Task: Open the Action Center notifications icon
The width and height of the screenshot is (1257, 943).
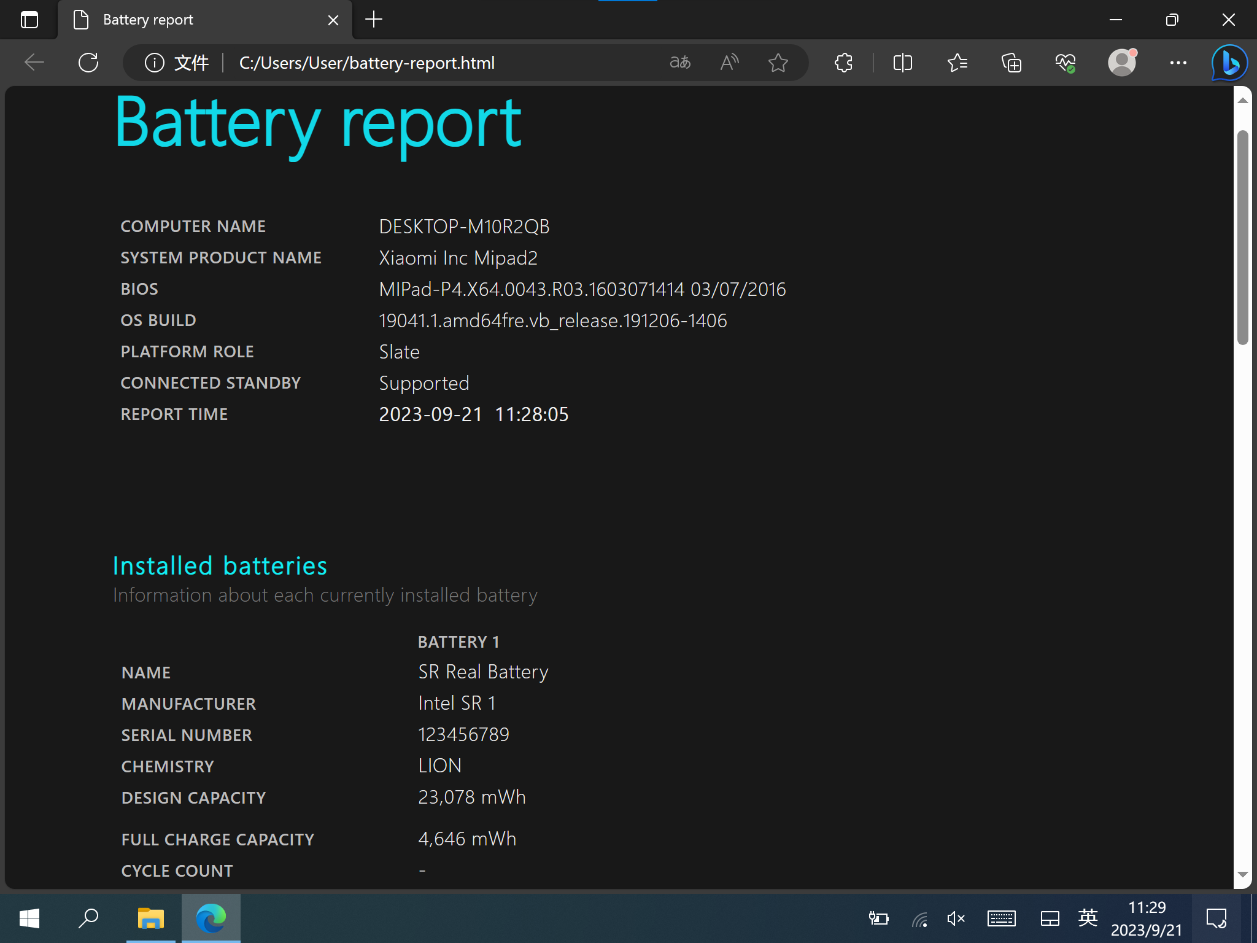Action: tap(1216, 918)
